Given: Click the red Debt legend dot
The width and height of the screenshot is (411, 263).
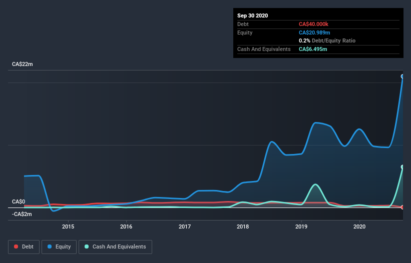Looking at the screenshot, I should coord(16,246).
